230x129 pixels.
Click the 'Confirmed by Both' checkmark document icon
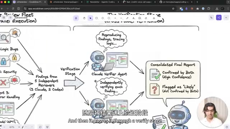point(155,75)
